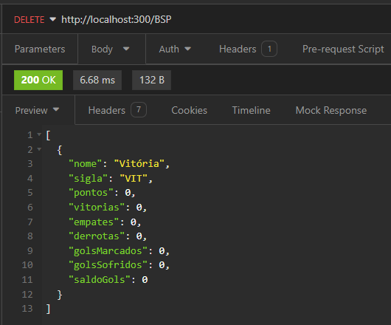The image size is (391, 325).
Task: Click the closing brace on line 12
Action: [60, 295]
